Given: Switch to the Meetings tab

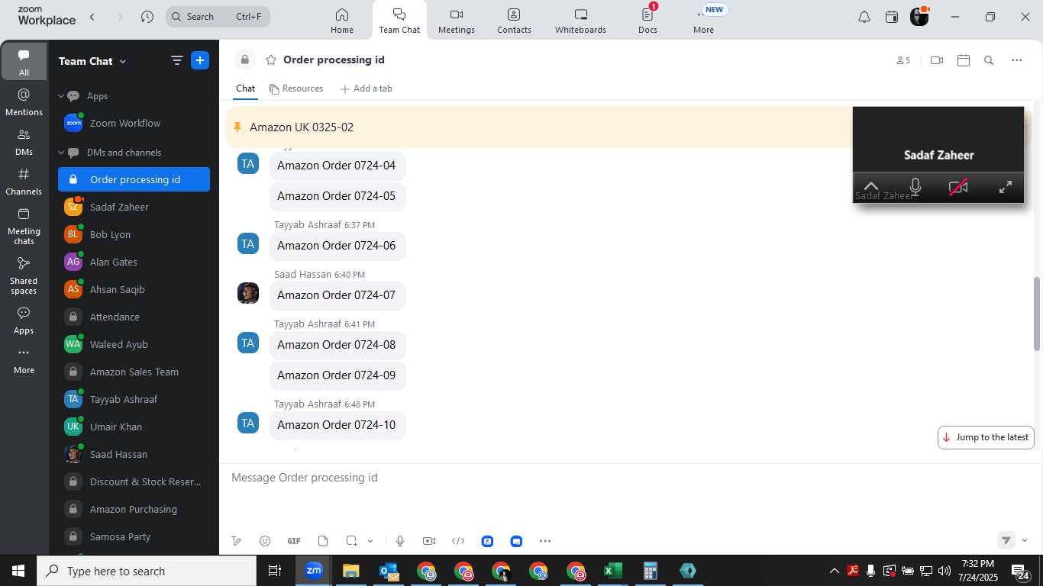Looking at the screenshot, I should point(457,21).
